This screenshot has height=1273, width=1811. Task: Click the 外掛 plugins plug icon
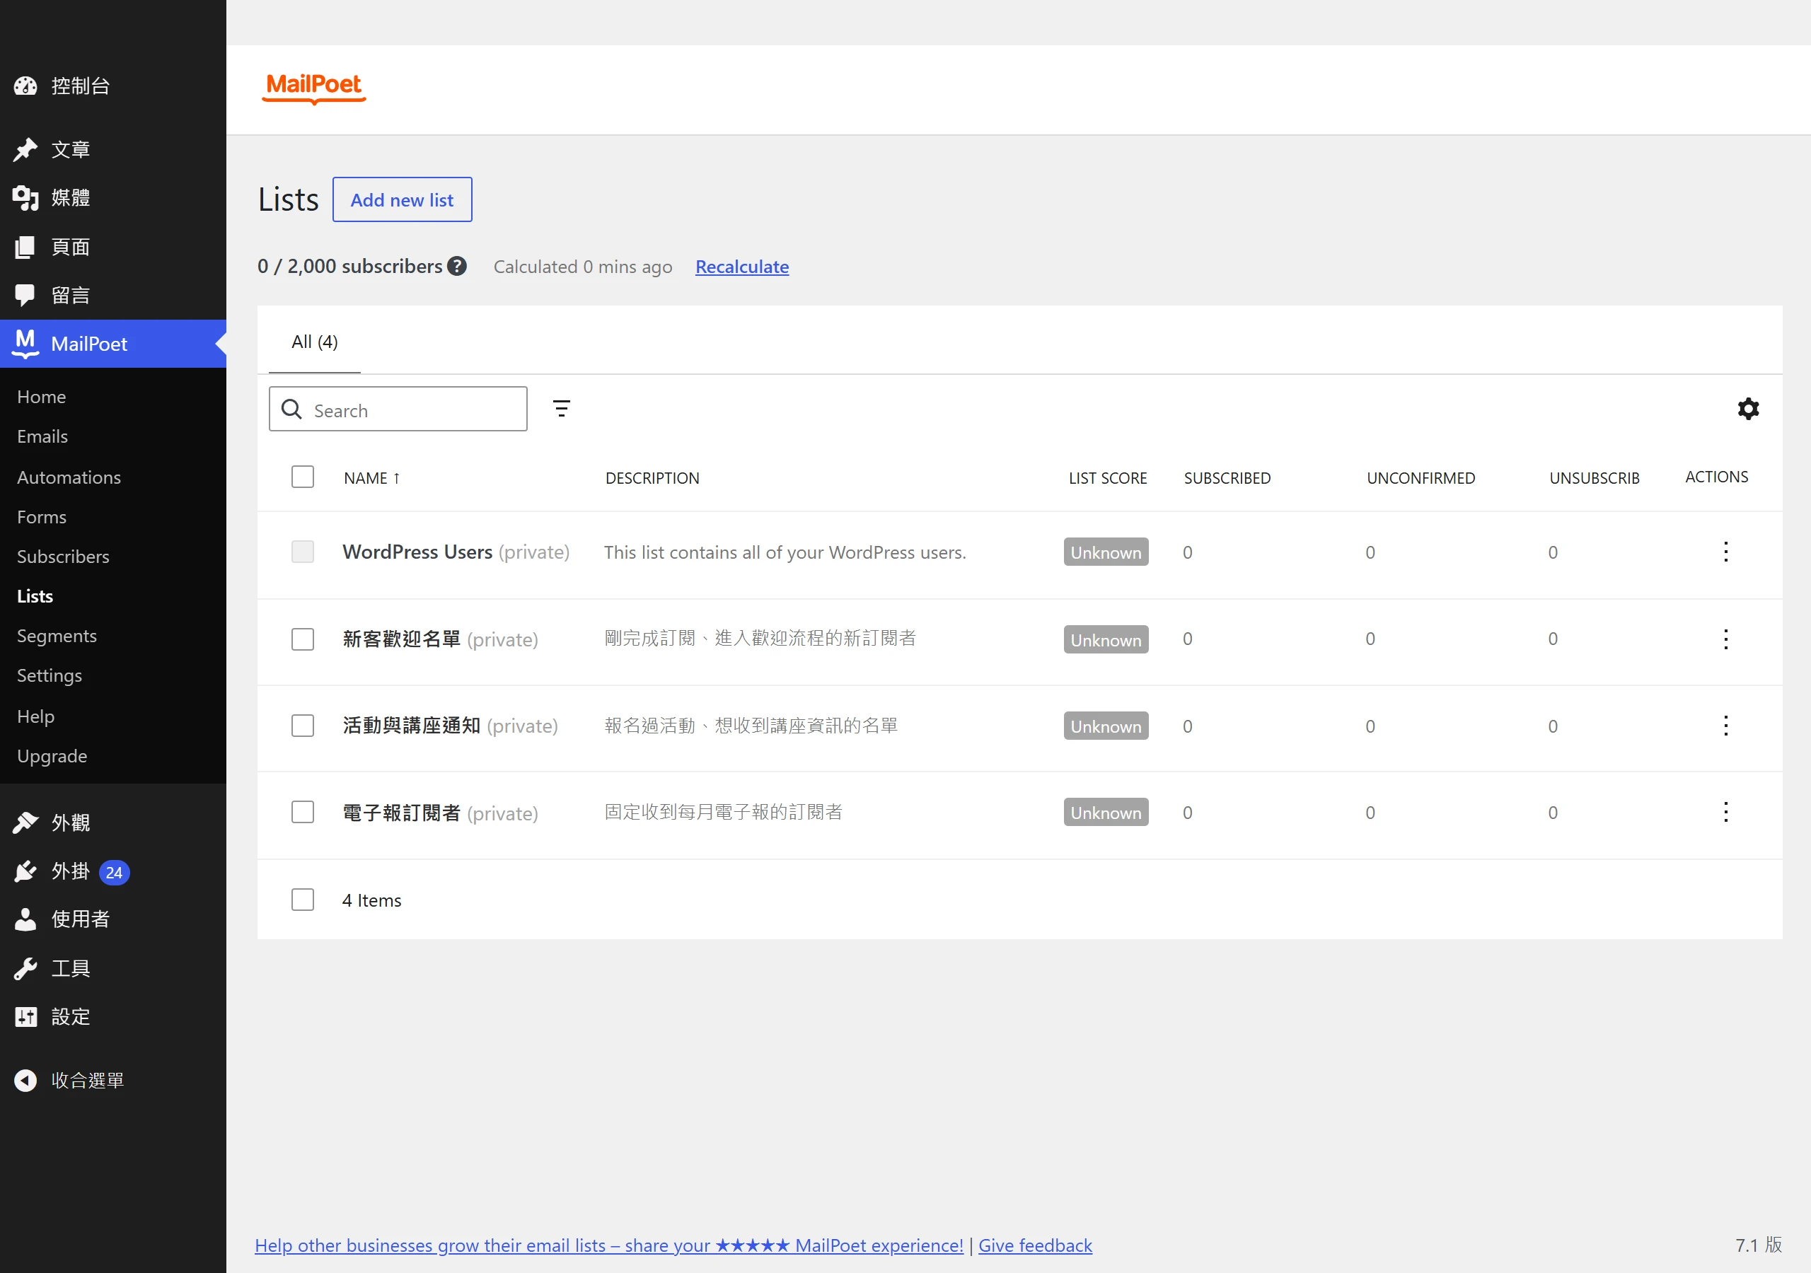pos(25,871)
